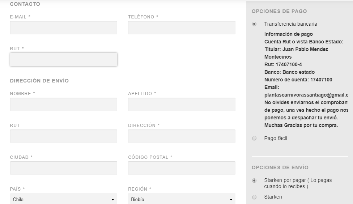Expand the Región dropdown showing Biobío
The height and width of the screenshot is (204, 353).
coord(182,199)
